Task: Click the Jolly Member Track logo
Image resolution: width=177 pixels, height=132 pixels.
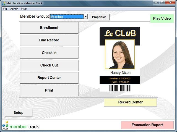Action: click(x=21, y=126)
